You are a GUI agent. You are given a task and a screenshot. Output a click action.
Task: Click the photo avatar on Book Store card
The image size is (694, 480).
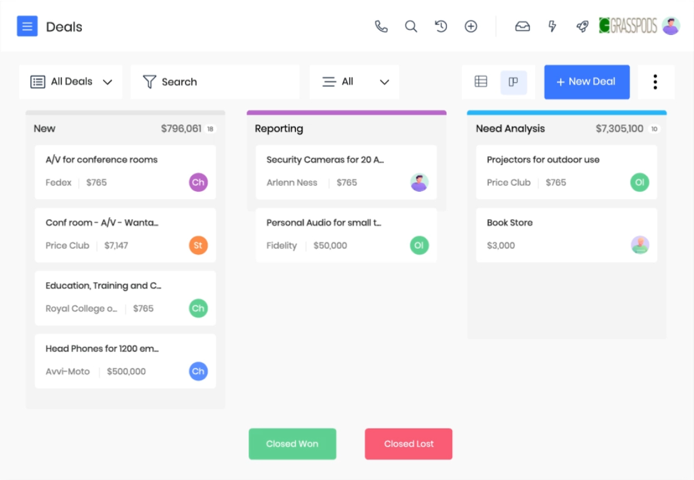(x=640, y=245)
